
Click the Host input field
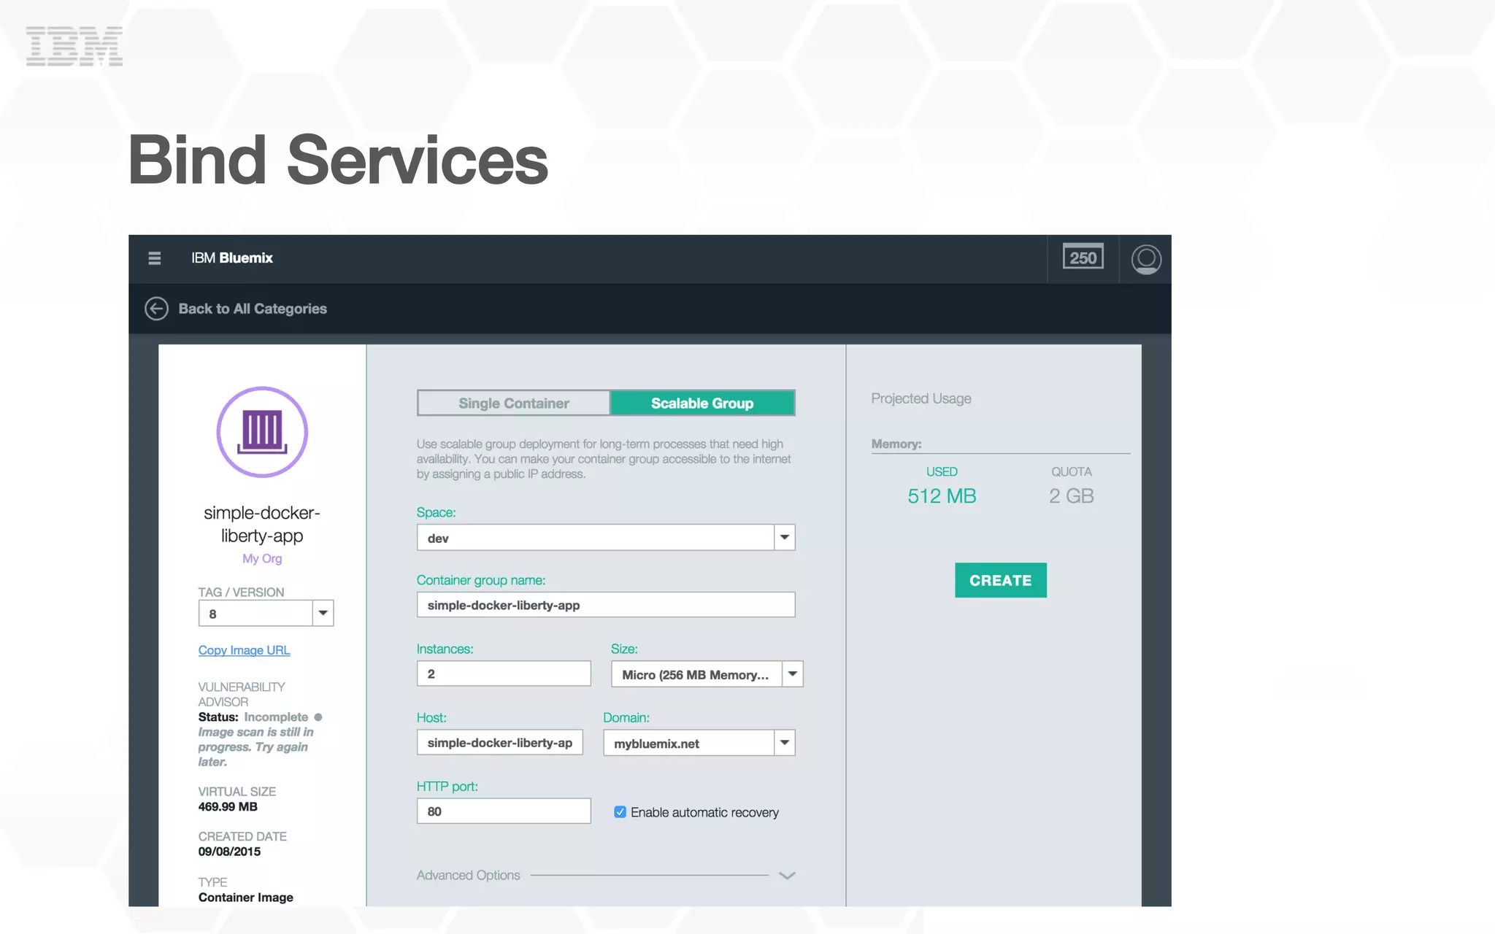pyautogui.click(x=500, y=742)
